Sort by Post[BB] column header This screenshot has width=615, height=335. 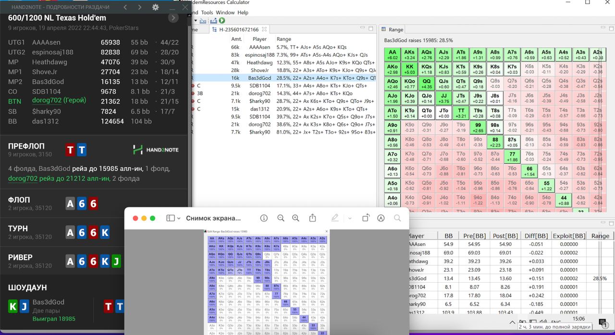(x=505, y=236)
